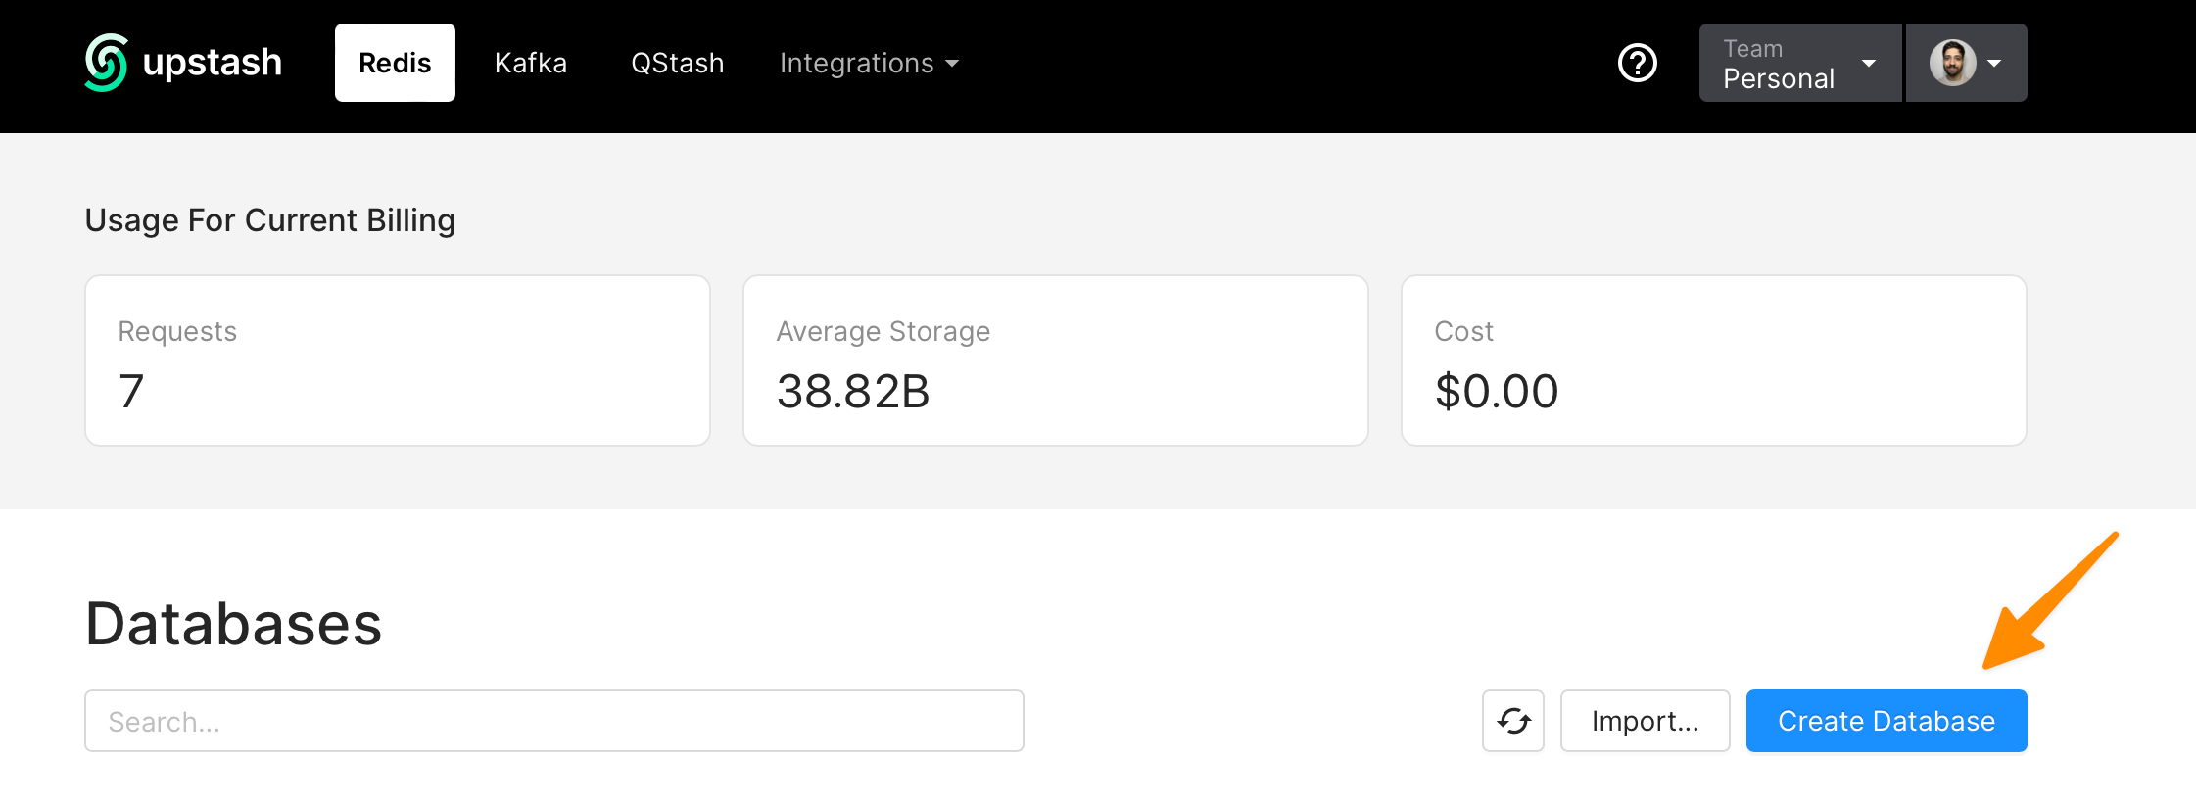2196x807 pixels.
Task: Expand the Team Personal selector
Action: point(1800,63)
